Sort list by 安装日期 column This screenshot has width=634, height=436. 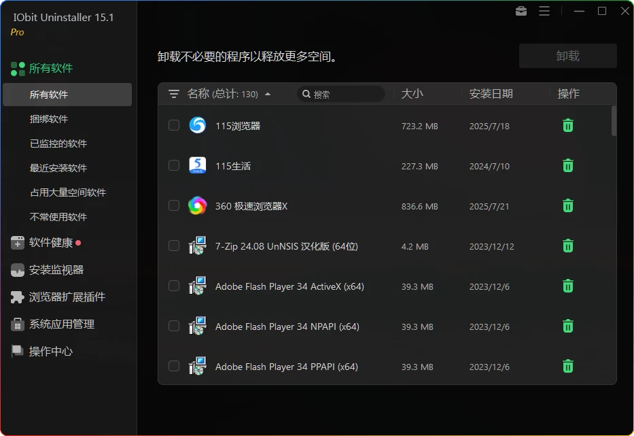point(491,94)
